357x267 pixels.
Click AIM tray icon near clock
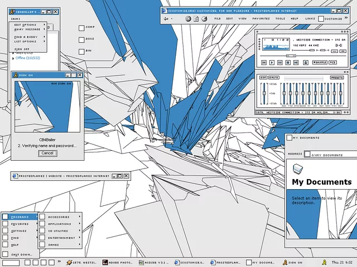(x=325, y=263)
